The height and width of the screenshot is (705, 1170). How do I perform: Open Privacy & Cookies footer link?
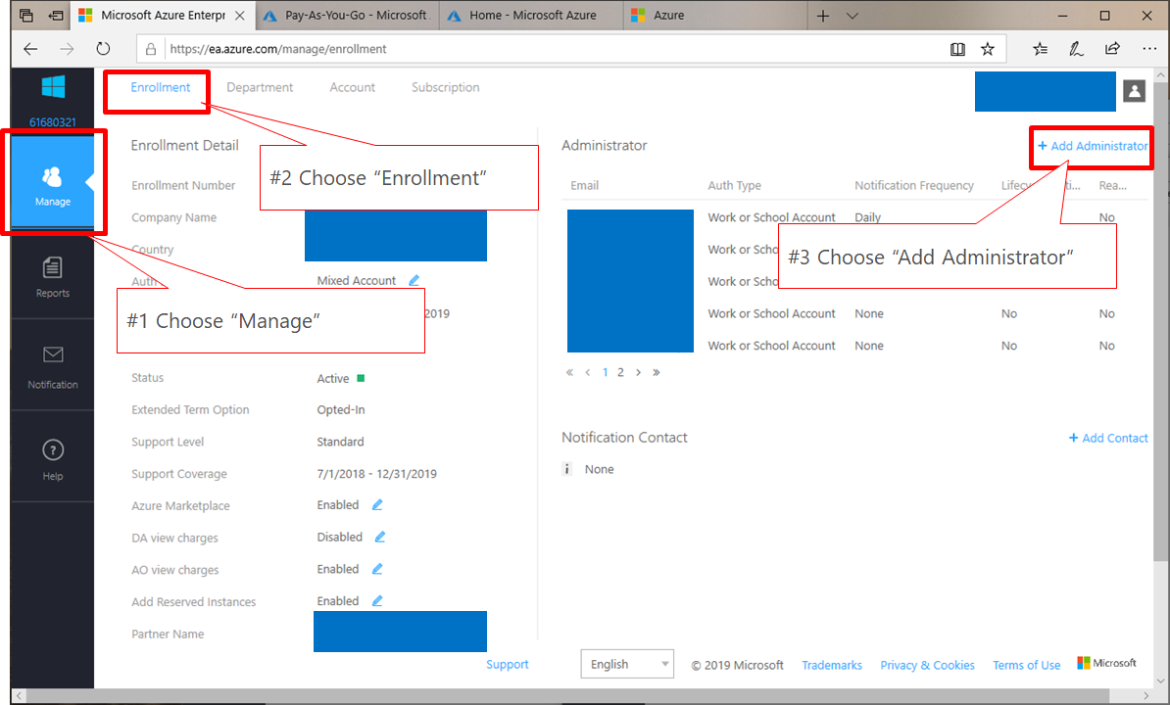pyautogui.click(x=928, y=665)
